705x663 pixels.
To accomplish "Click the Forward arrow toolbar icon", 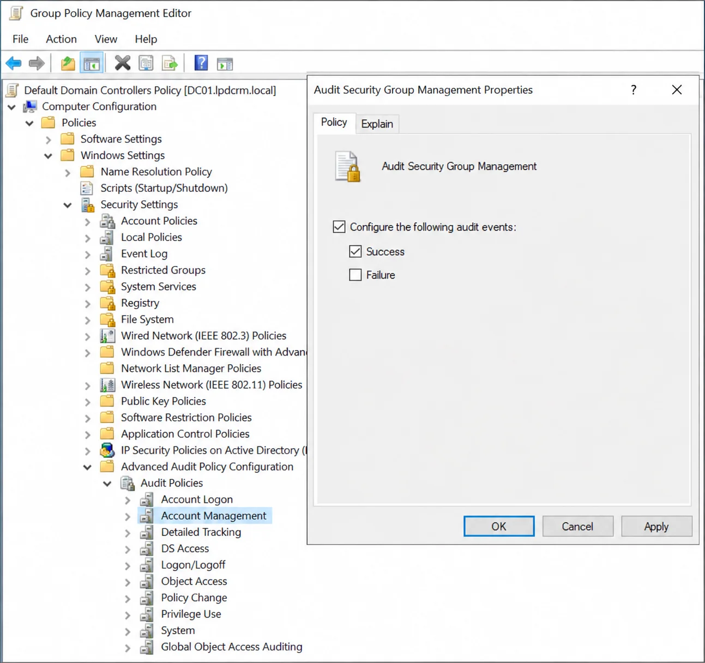I will click(x=37, y=64).
